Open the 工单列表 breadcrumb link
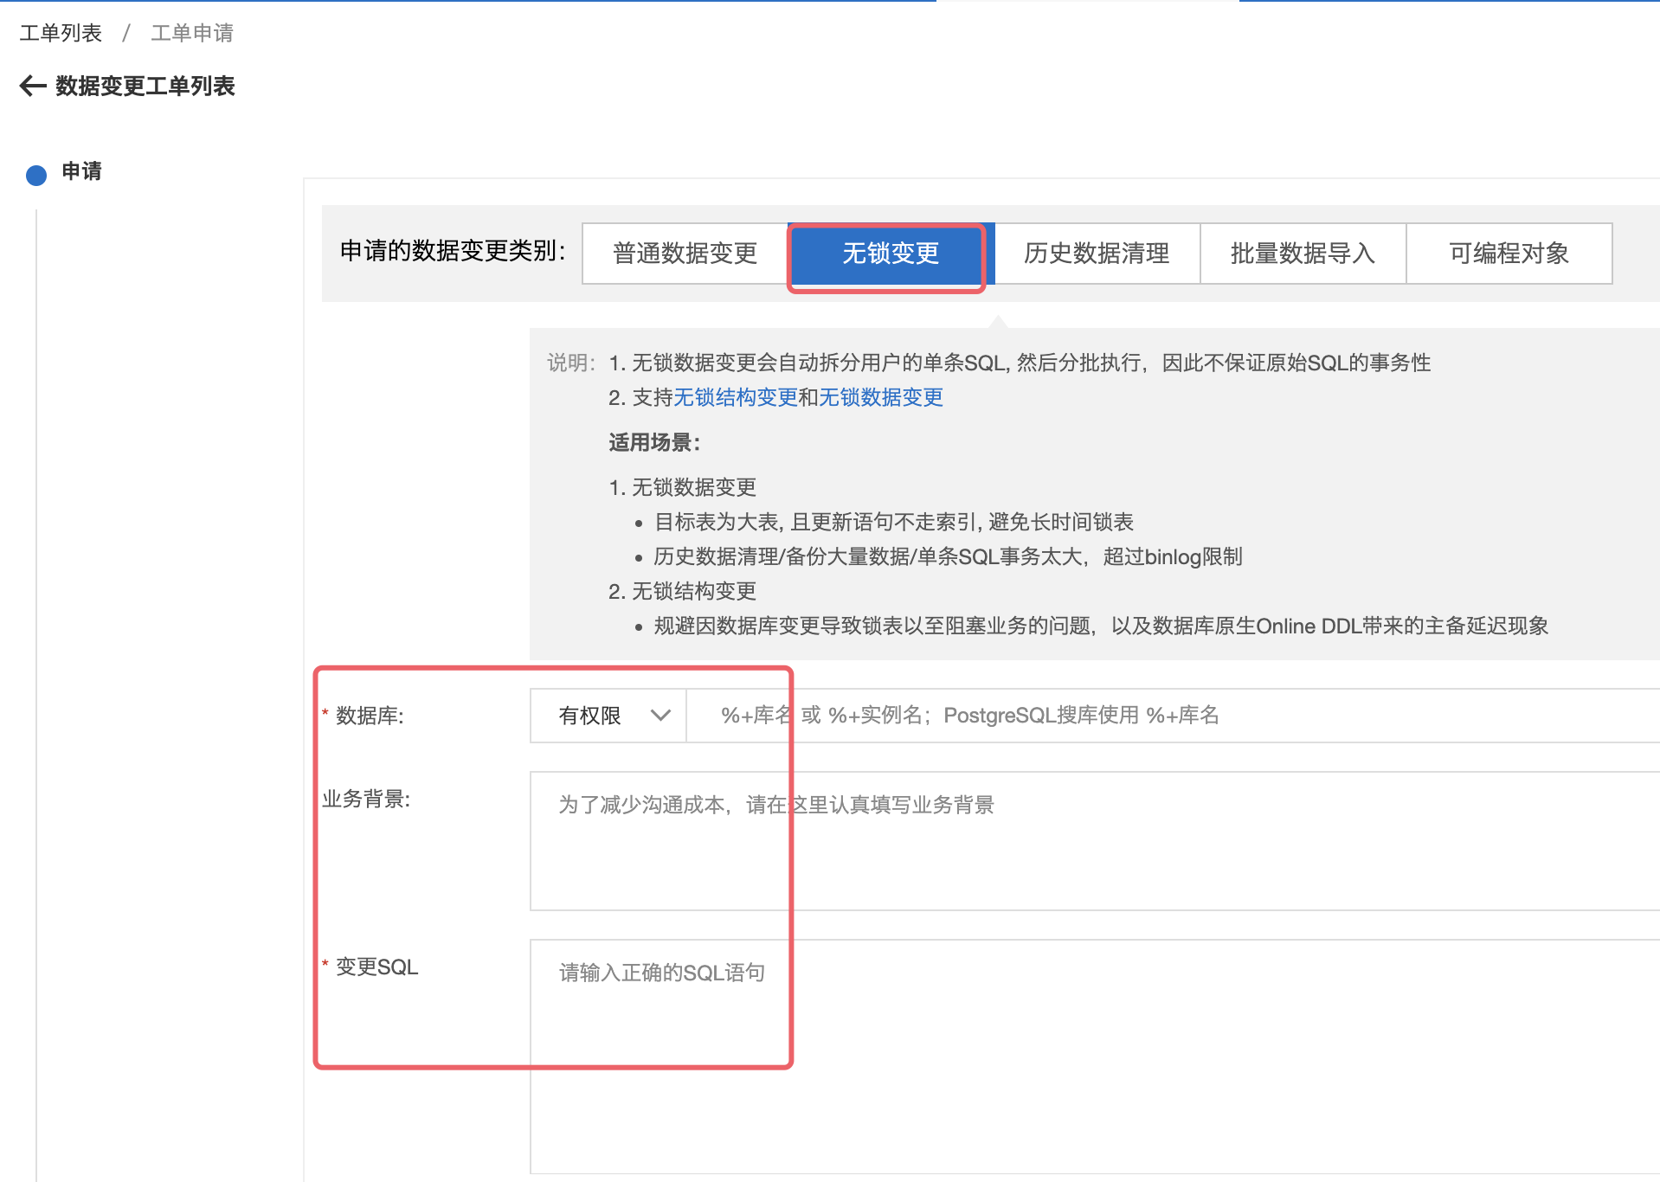The height and width of the screenshot is (1182, 1660). 61,33
